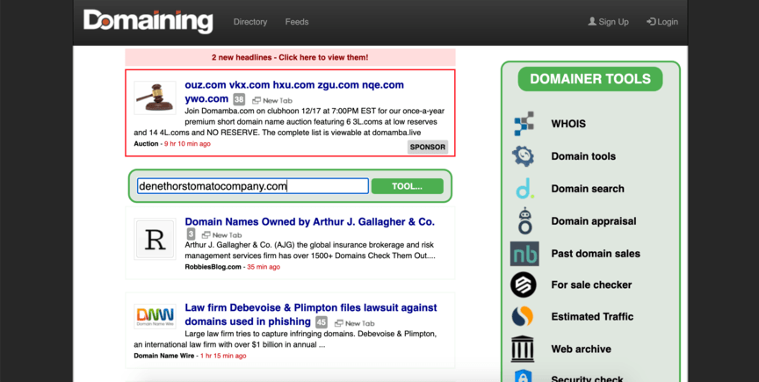Click the Domain Name Wire logo thumbnail
Screen dimensions: 759x382
(155, 317)
